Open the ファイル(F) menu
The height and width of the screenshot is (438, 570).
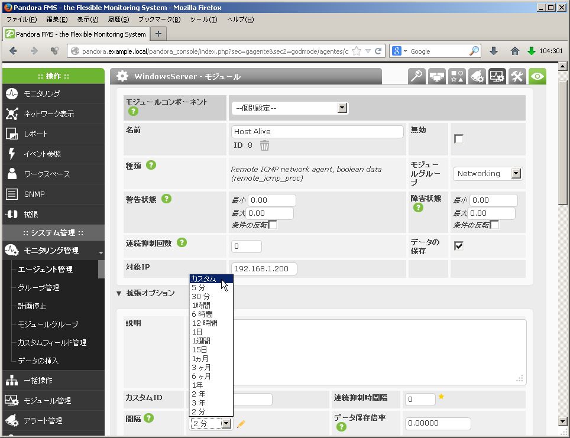coord(21,20)
